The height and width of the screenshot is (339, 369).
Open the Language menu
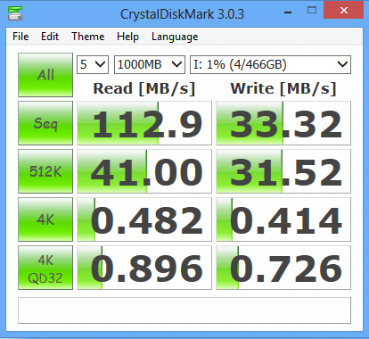[175, 37]
